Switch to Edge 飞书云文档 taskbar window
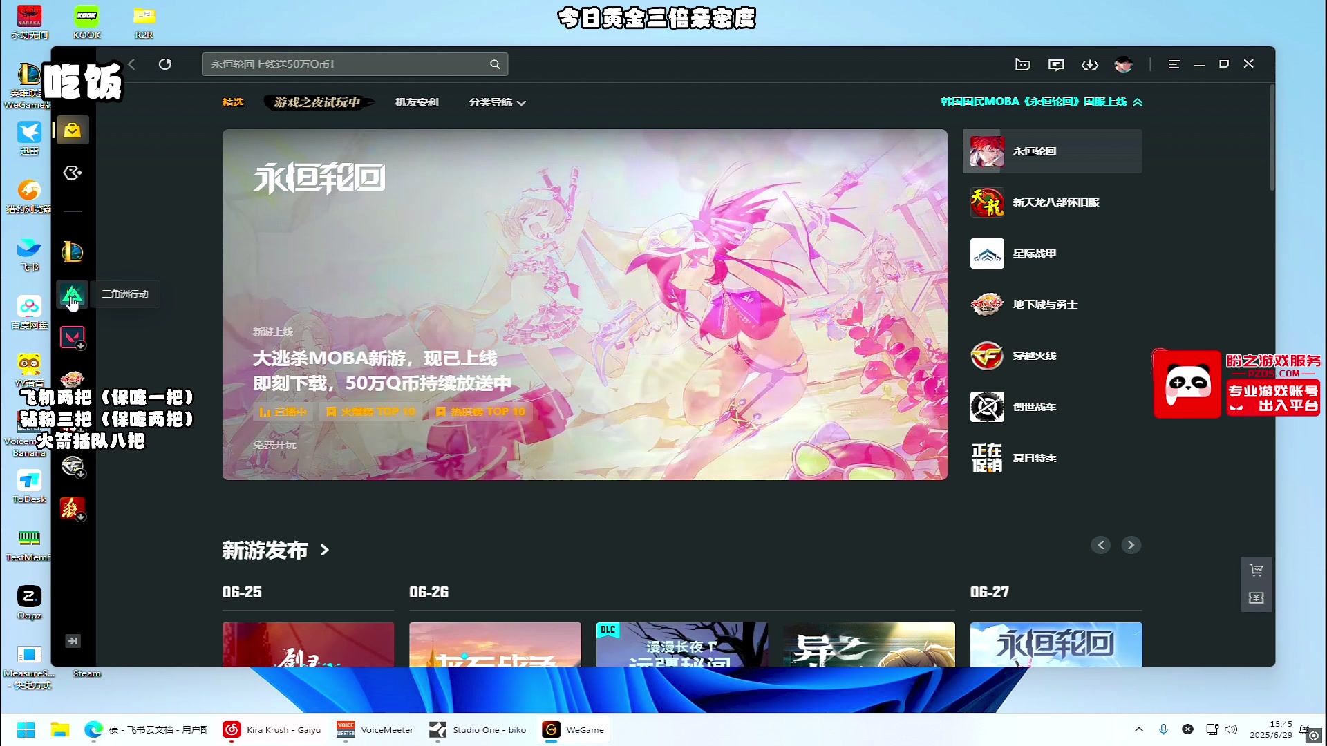The height and width of the screenshot is (746, 1327). click(146, 729)
